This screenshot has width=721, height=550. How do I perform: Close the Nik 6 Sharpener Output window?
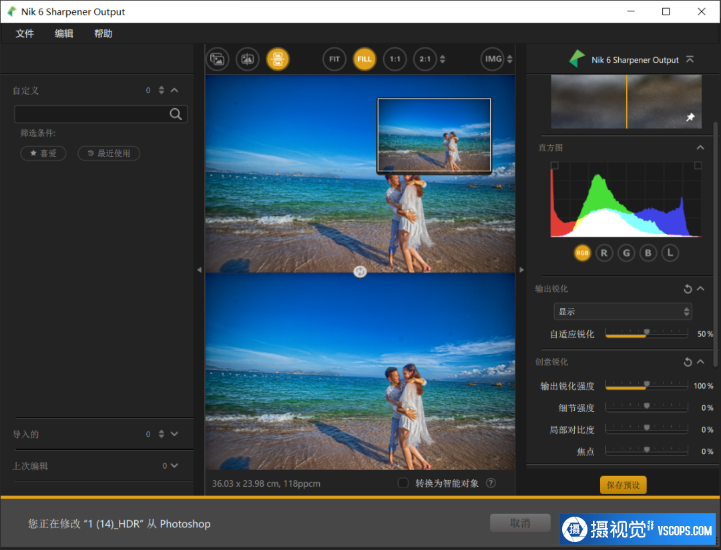[701, 11]
